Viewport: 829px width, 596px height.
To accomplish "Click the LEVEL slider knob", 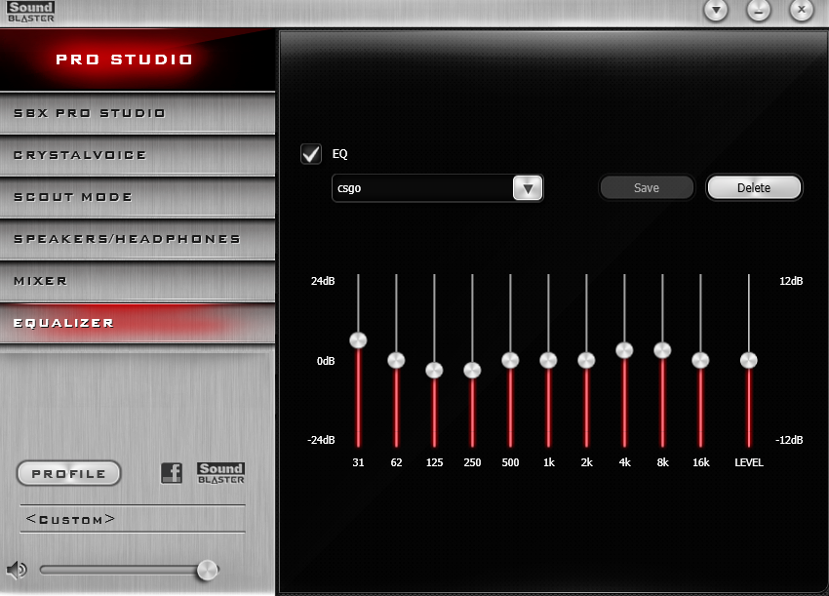I will click(x=749, y=360).
